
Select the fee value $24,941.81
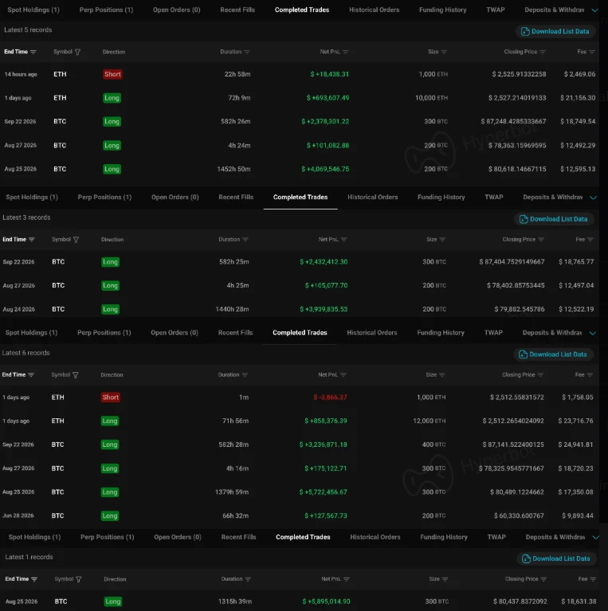coord(575,445)
